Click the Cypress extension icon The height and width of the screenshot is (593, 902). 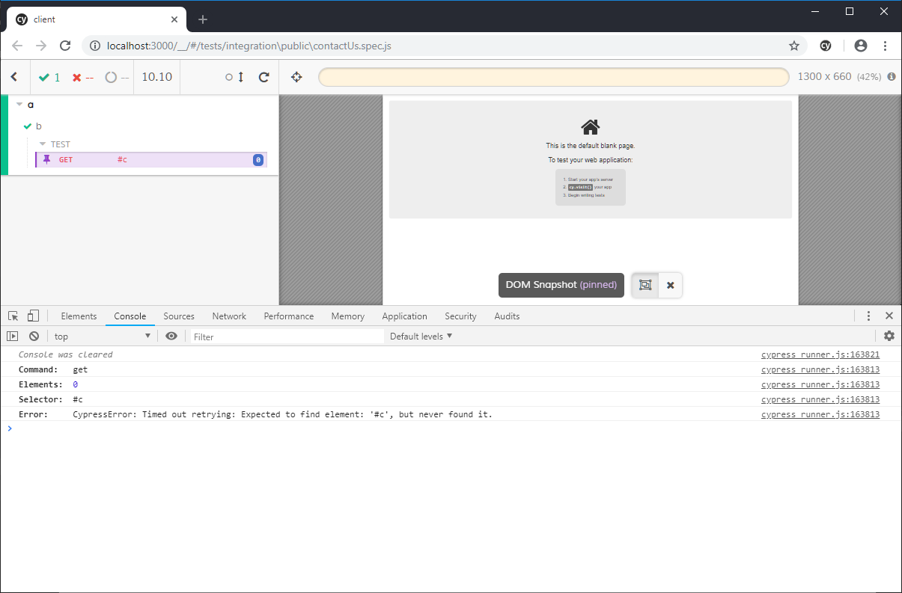click(x=826, y=46)
